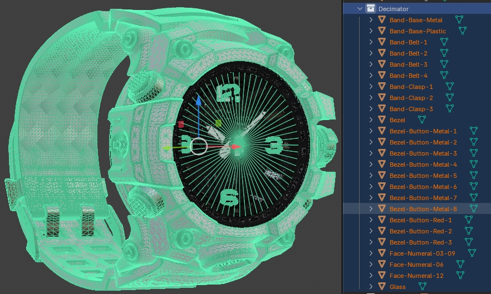Click the Decimator collection box icon
Viewport: 491px width, 294px height.
(370, 8)
